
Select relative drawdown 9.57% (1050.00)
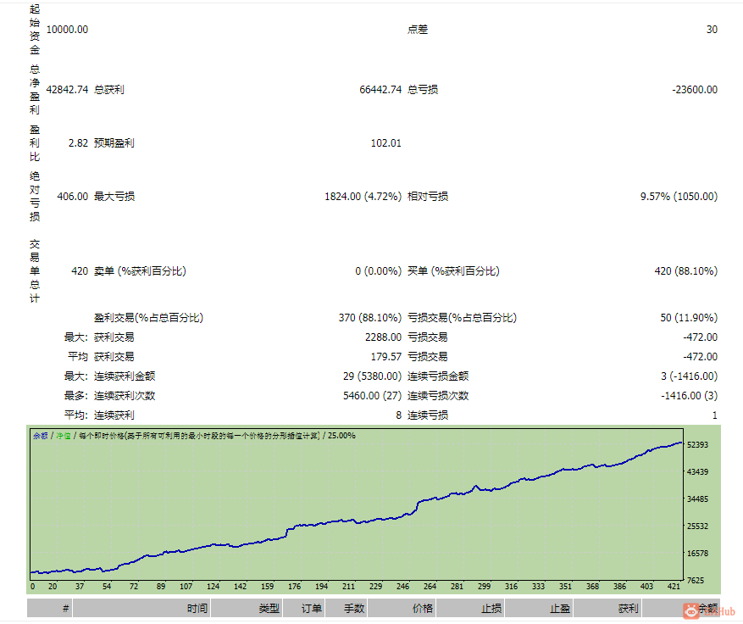coord(679,197)
